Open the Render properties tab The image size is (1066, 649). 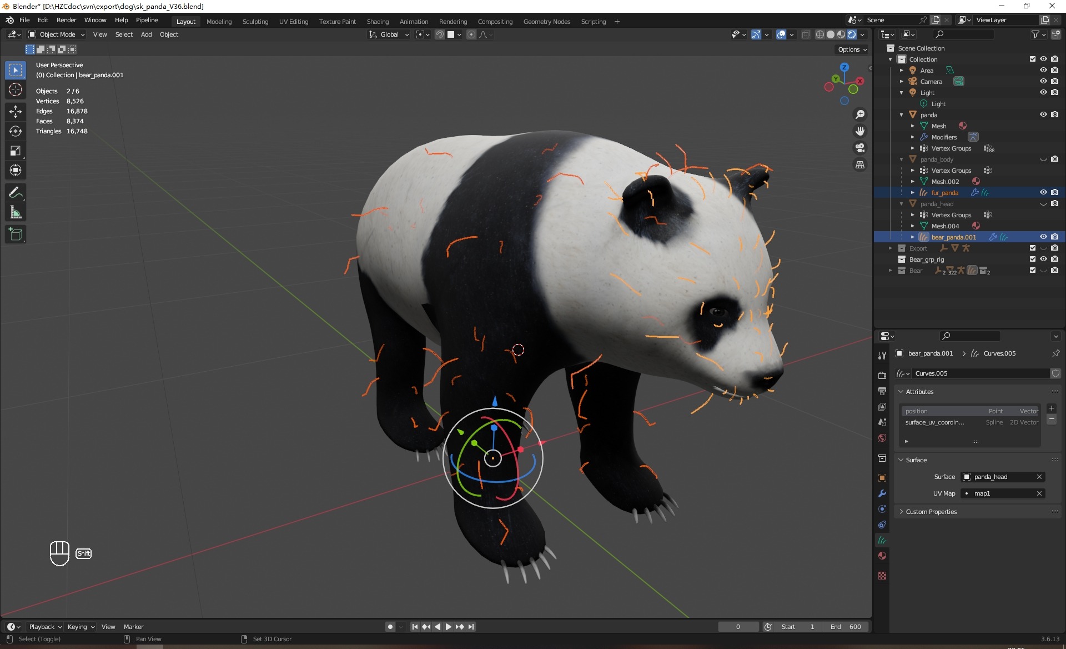[882, 376]
